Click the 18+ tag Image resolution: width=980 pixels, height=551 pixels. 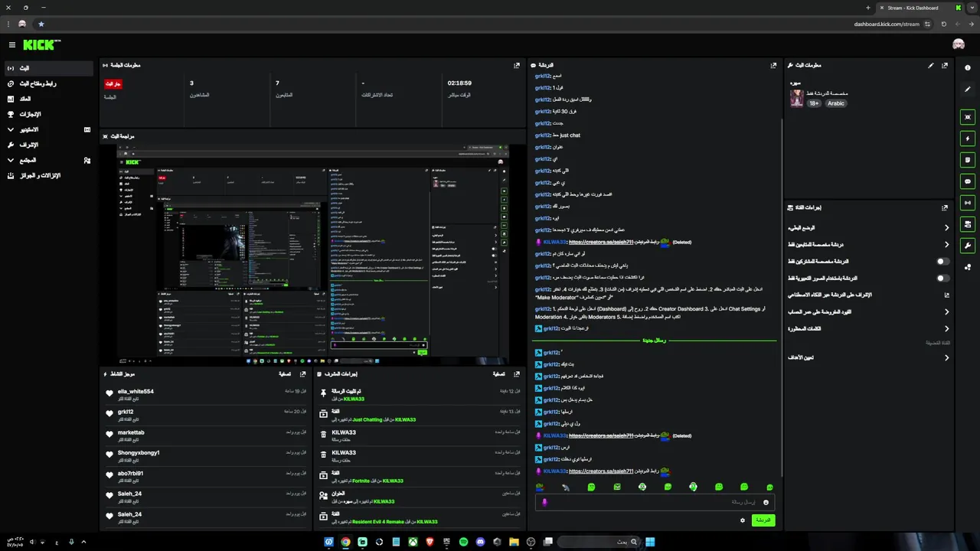[x=814, y=103]
